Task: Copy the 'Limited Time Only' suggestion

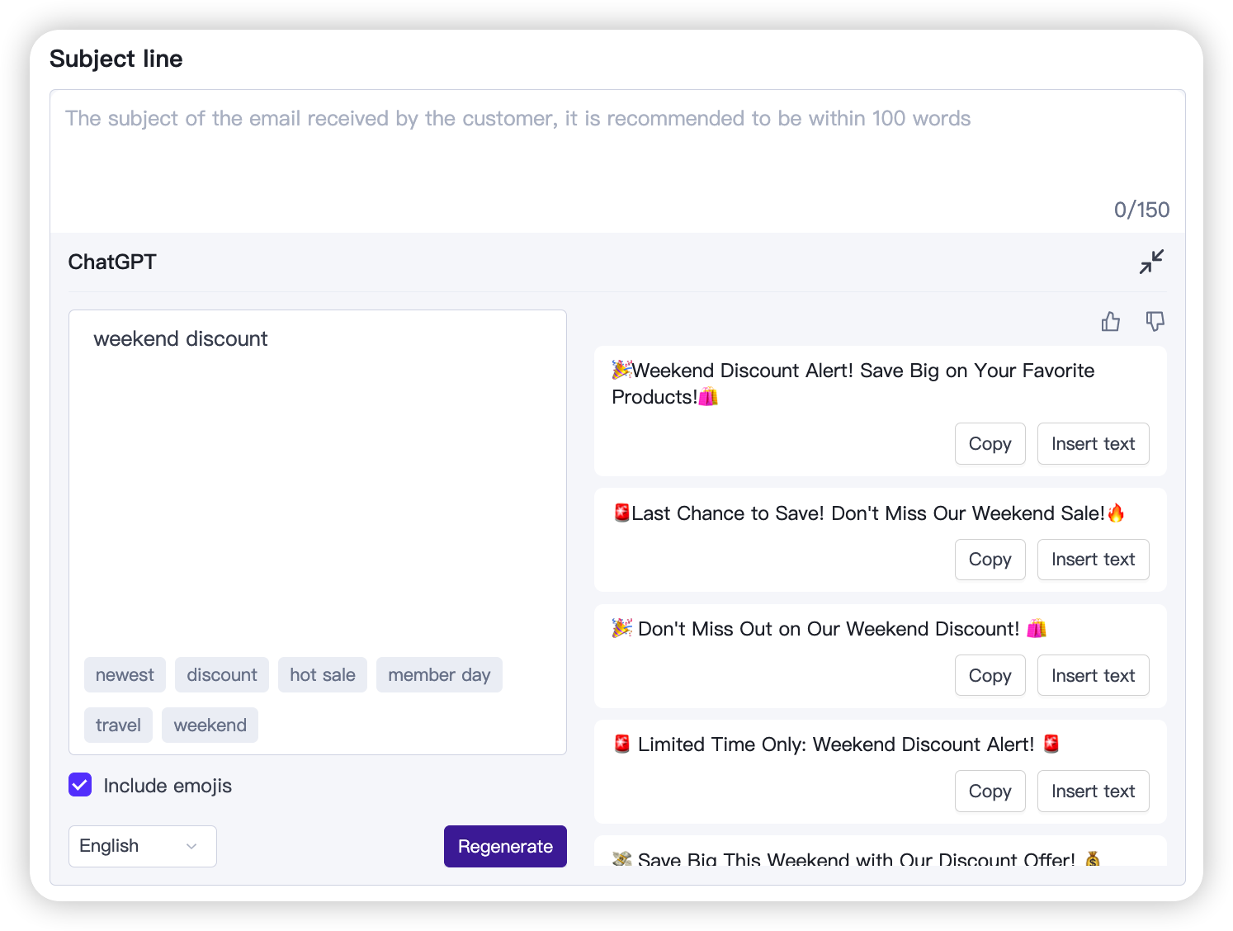Action: [x=990, y=791]
